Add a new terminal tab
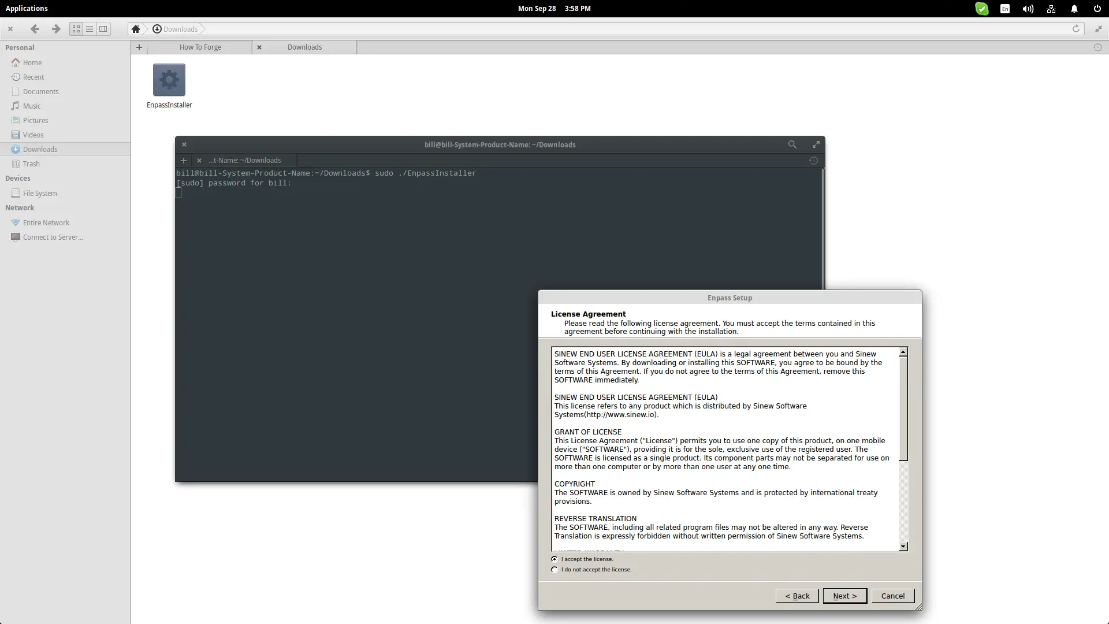 coord(184,160)
